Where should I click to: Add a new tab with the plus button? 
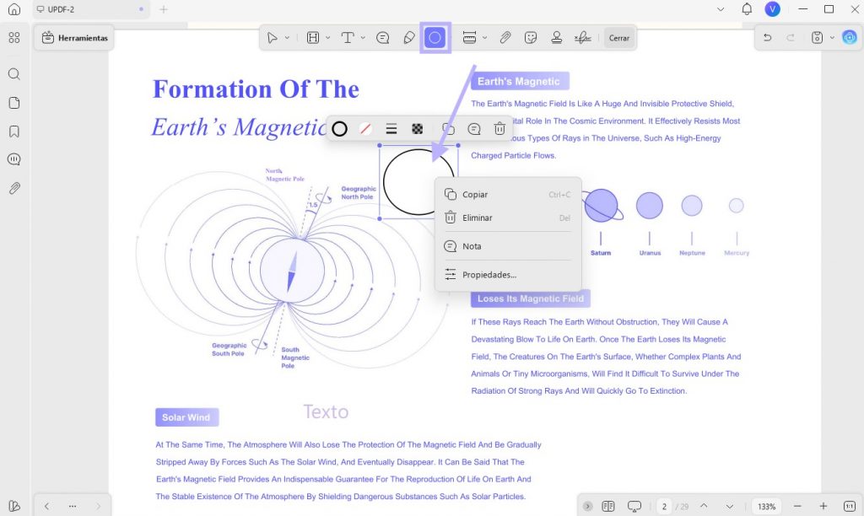[x=164, y=9]
